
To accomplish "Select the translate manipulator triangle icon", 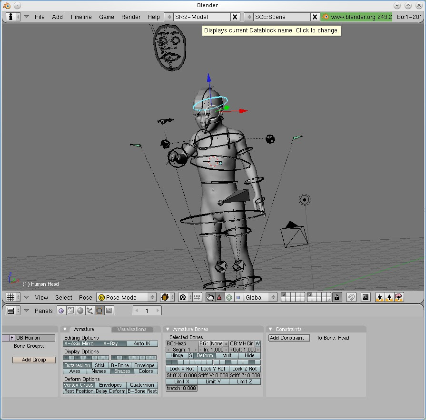I will click(x=219, y=298).
